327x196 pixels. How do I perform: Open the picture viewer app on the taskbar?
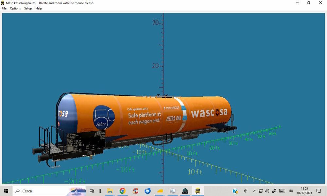tap(172, 191)
